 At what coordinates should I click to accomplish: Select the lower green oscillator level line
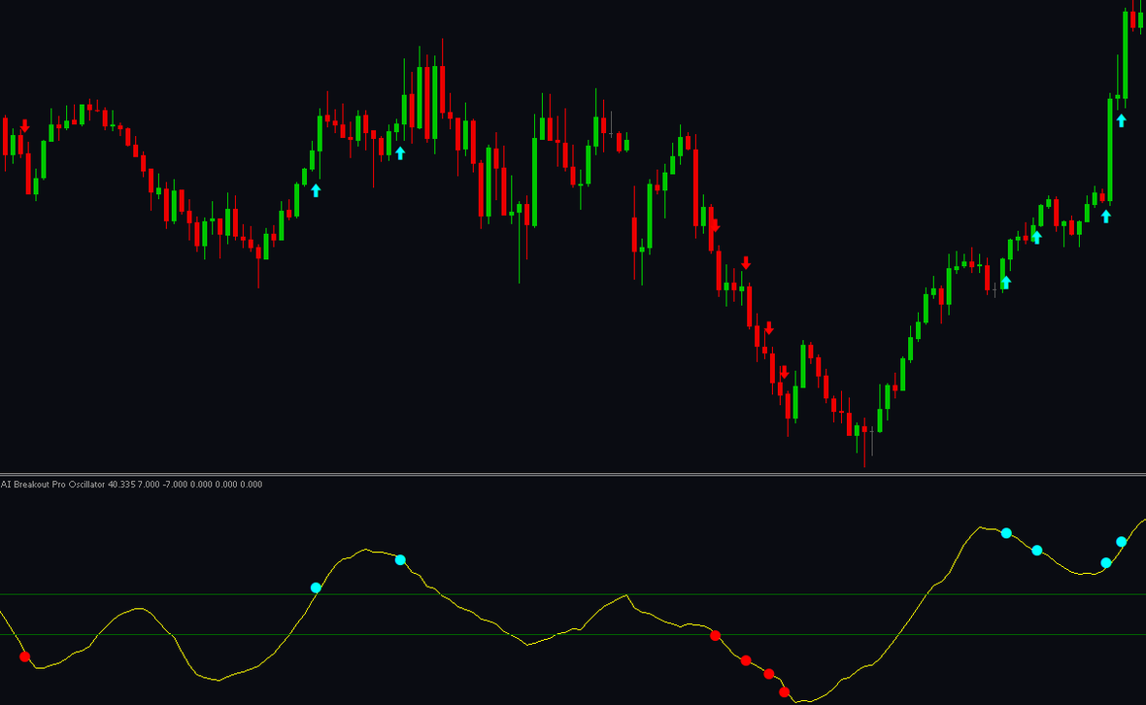(573, 635)
